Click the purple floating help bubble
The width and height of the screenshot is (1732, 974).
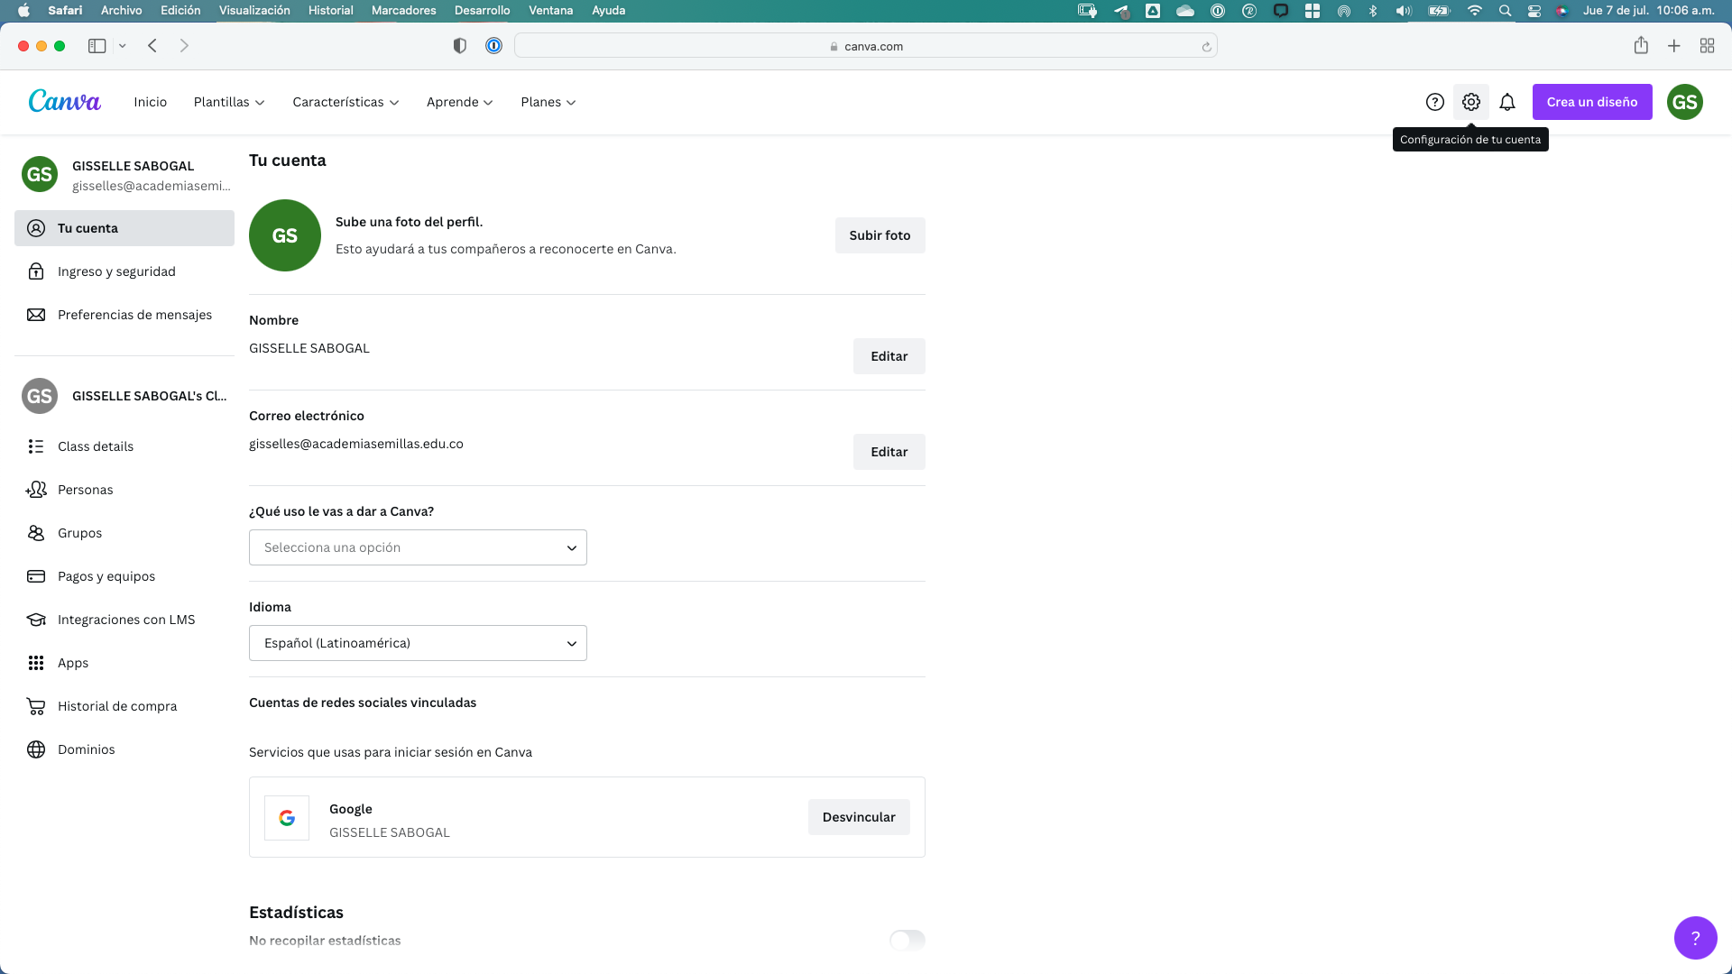(x=1695, y=938)
